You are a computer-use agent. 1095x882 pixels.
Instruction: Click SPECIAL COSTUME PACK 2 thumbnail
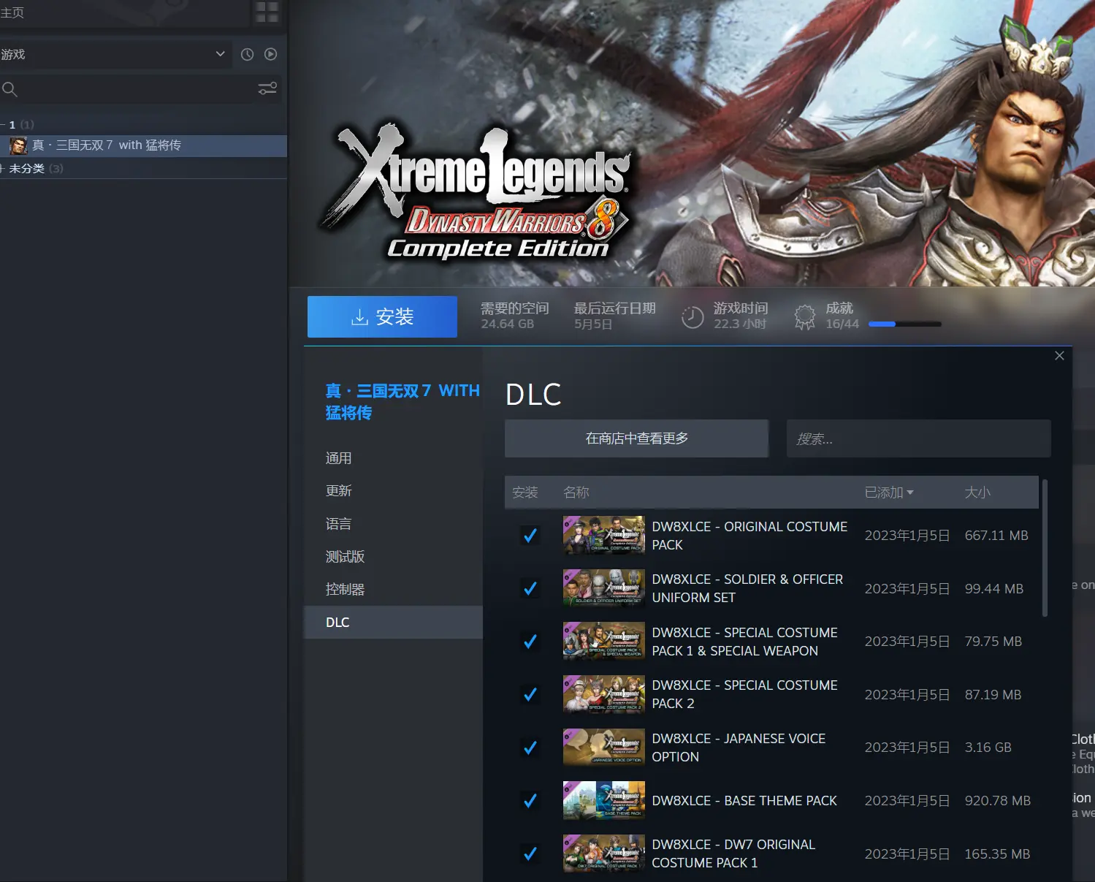[x=604, y=694]
